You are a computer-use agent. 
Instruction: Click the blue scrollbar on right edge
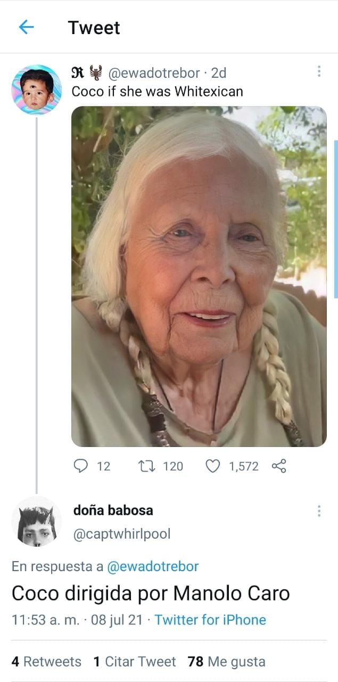pos(336,218)
